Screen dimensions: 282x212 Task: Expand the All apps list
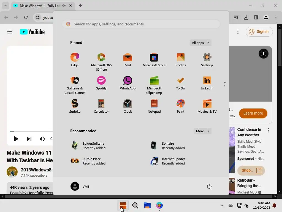pos(200,43)
